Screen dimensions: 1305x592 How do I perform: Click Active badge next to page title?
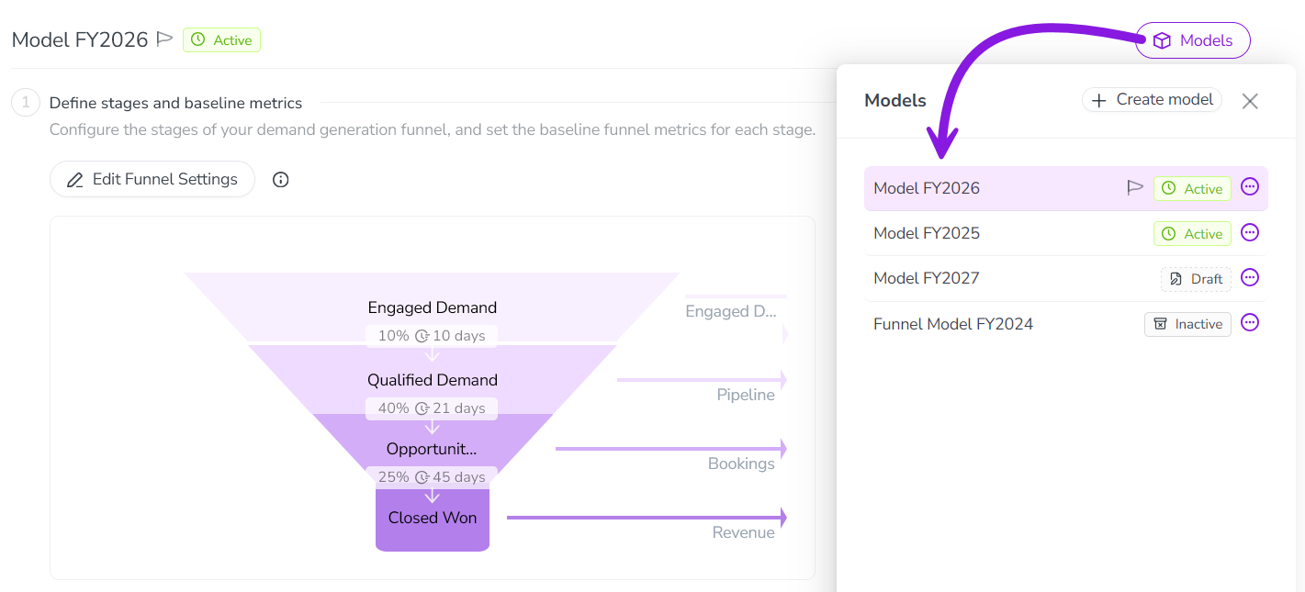coord(221,39)
